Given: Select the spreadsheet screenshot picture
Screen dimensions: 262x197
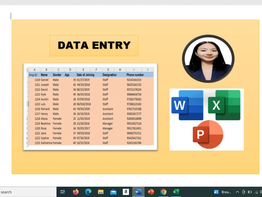Looking at the screenshot, I should coord(90,107).
